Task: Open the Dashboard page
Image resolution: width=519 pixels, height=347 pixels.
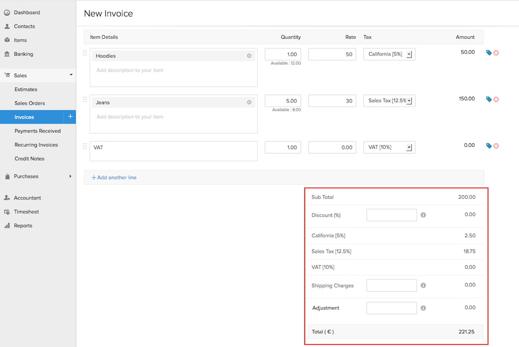Action: click(27, 12)
